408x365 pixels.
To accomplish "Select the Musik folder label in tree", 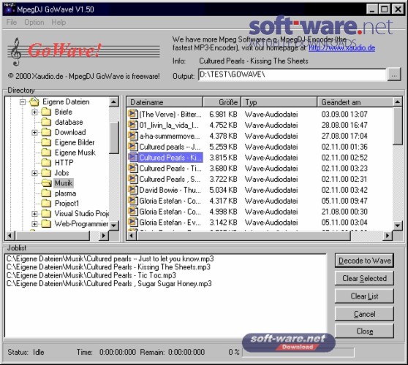I will (64, 183).
